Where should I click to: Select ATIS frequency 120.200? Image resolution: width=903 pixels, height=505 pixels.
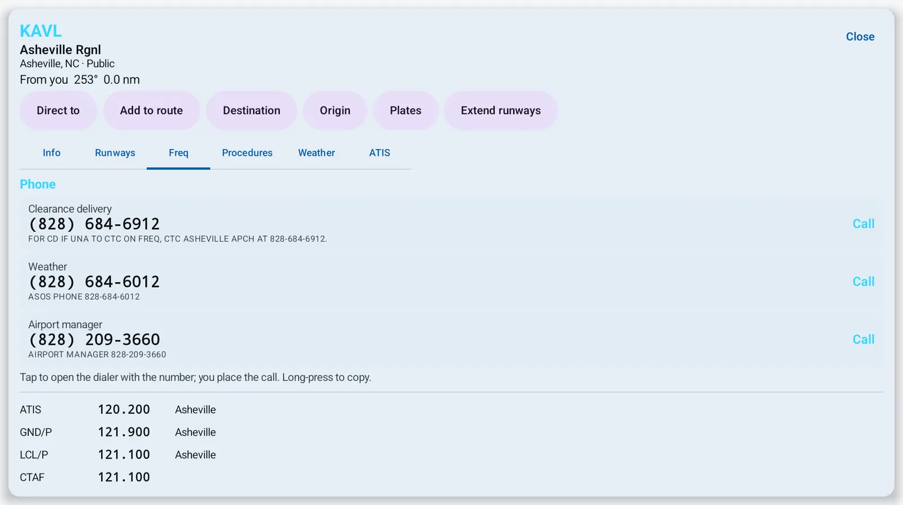124,410
